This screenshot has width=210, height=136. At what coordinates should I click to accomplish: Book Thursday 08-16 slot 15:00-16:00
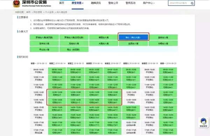coord(94,116)
